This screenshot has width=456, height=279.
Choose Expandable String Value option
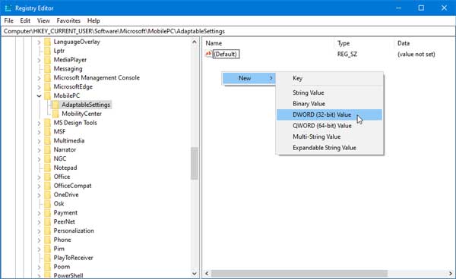pos(329,148)
